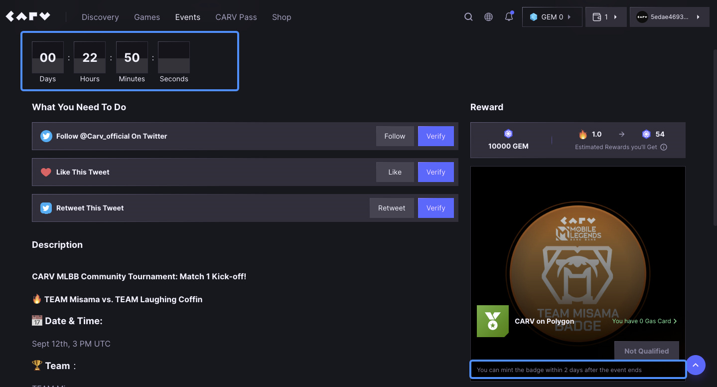Click the gem icon next to 54
Screen dimensions: 717x387
pos(646,134)
